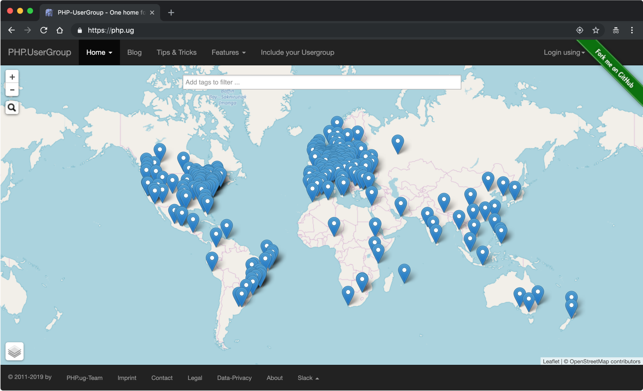Click Include your Usergroup link
643x391 pixels.
tap(297, 52)
